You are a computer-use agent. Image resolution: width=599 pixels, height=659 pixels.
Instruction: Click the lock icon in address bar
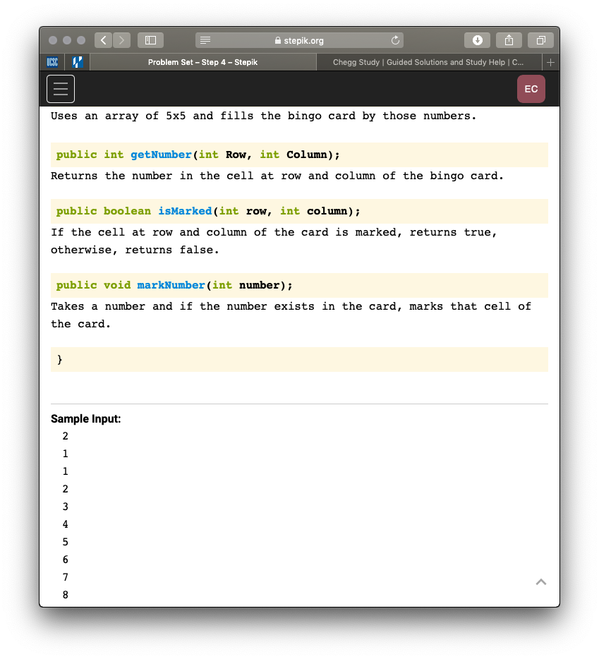tap(277, 40)
